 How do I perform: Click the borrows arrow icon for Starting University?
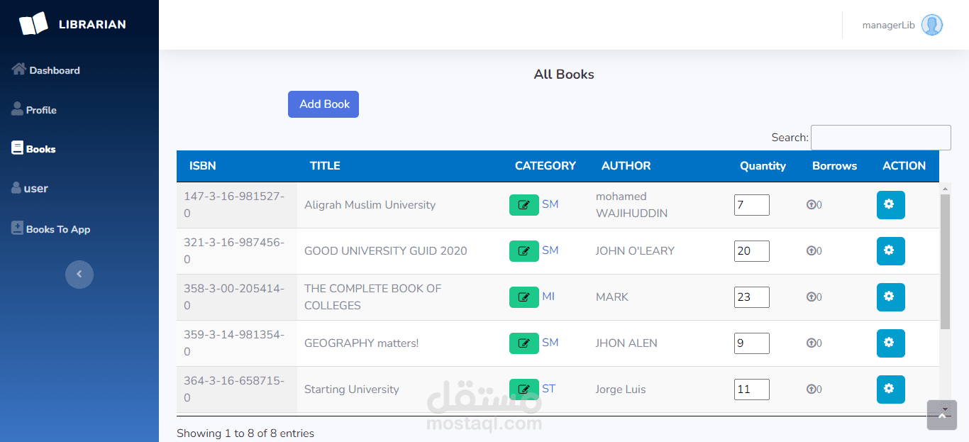click(811, 389)
